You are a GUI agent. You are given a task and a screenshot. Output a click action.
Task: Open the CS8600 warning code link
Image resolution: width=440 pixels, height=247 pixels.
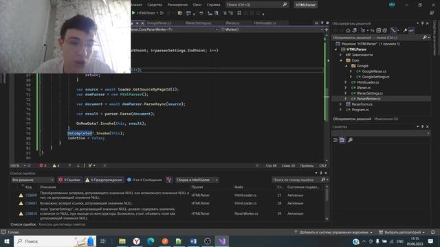tap(31, 195)
